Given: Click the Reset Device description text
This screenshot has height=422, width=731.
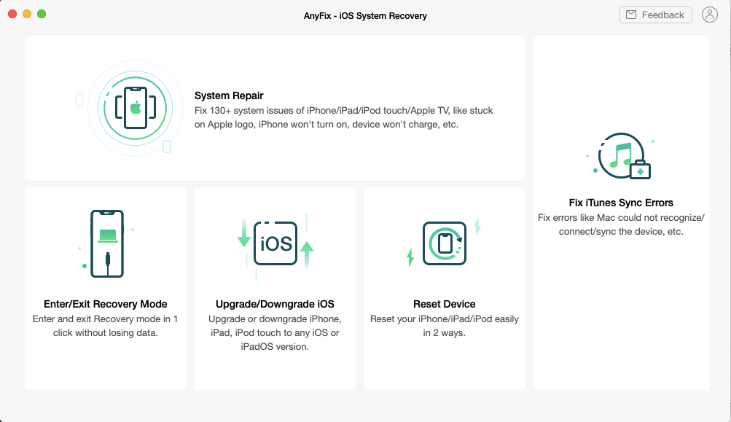Looking at the screenshot, I should pyautogui.click(x=444, y=326).
